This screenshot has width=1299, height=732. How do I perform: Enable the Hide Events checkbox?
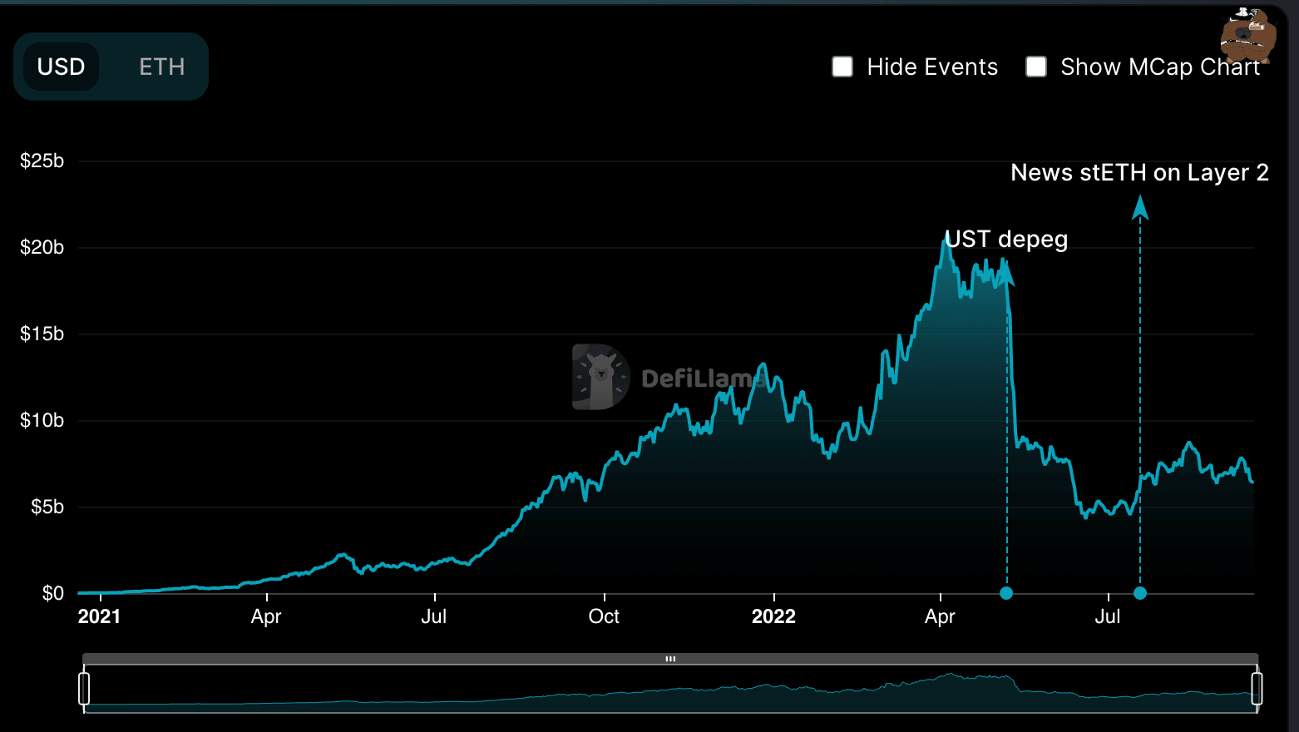pos(842,67)
